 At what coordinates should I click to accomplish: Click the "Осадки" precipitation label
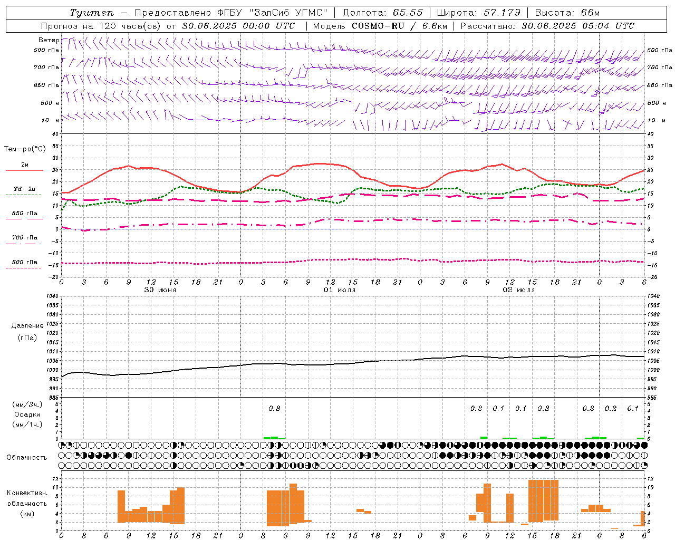(x=27, y=414)
